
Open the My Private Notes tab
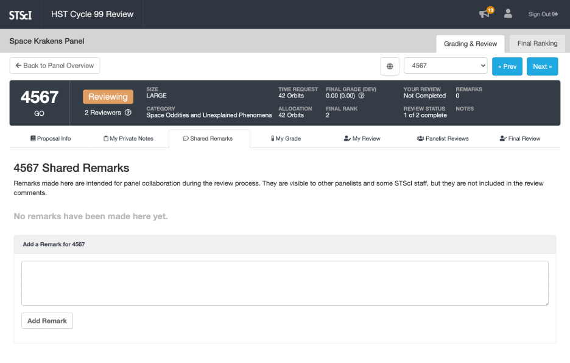click(128, 139)
